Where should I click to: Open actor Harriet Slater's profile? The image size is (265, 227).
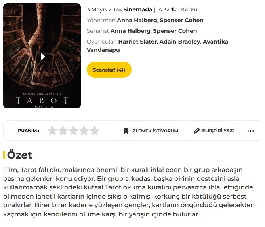tap(137, 42)
